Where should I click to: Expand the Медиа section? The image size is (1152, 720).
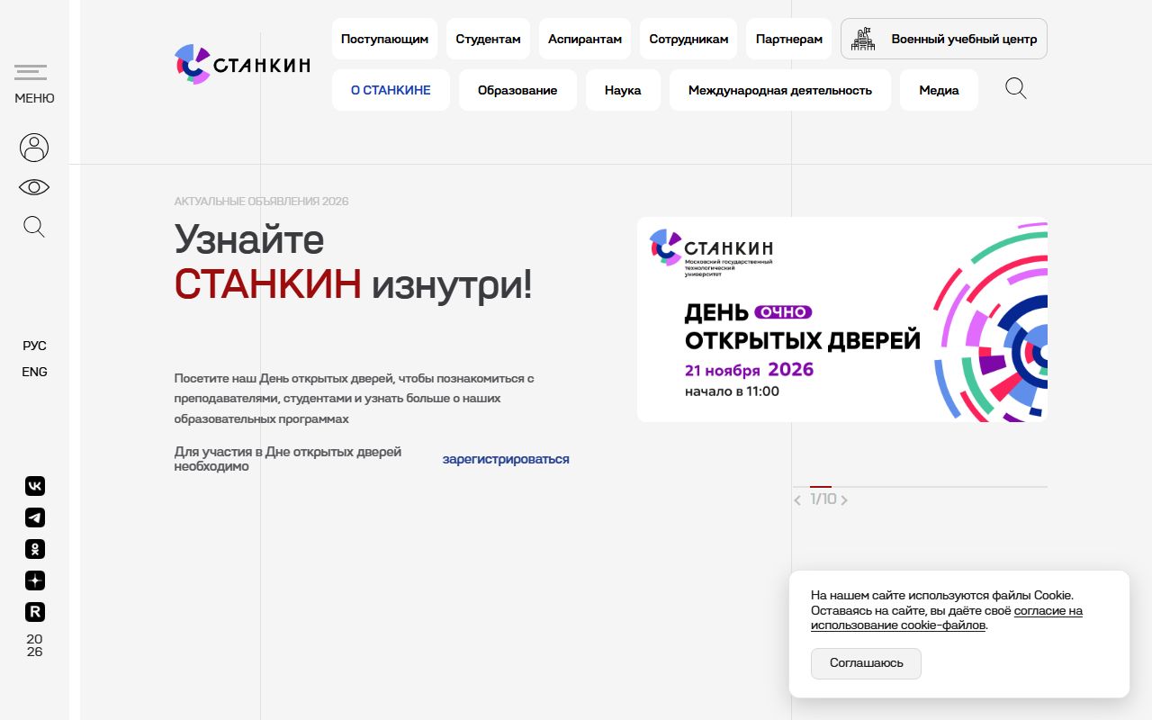(x=939, y=90)
